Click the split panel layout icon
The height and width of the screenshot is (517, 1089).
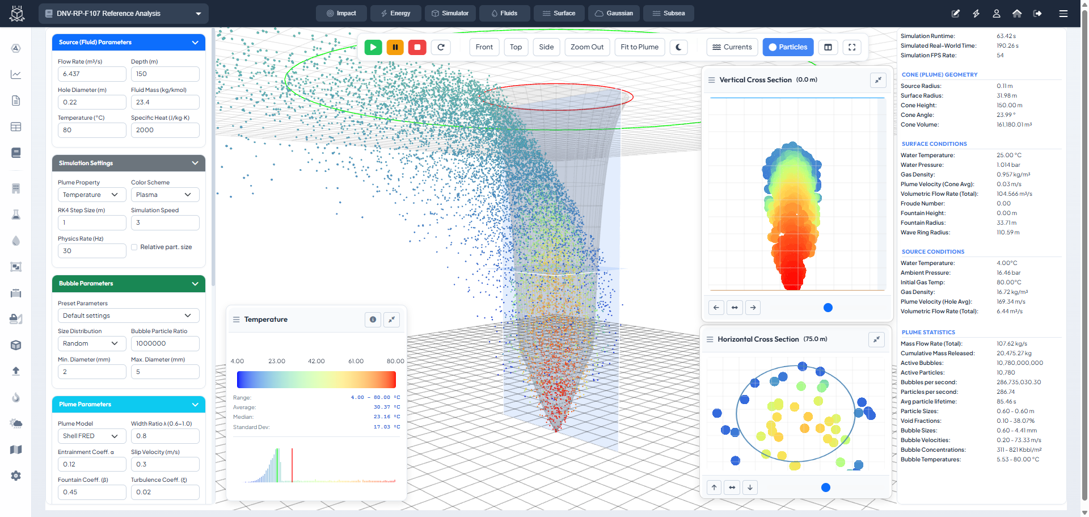(828, 47)
